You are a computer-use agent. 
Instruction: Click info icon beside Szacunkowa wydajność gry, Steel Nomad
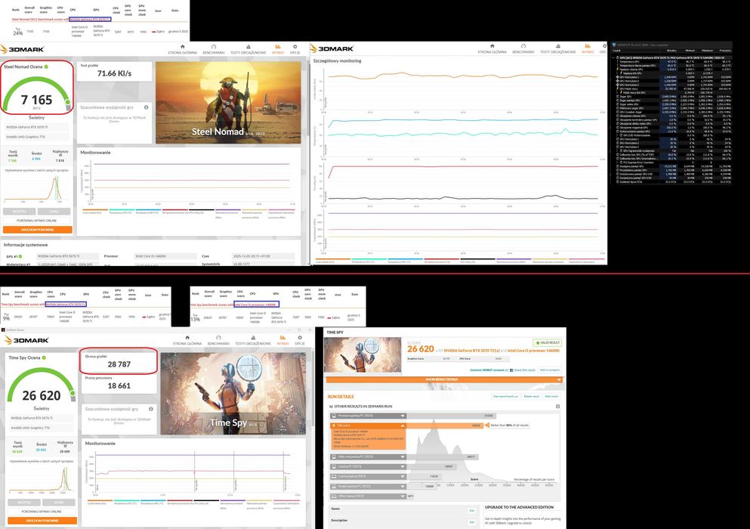146,107
